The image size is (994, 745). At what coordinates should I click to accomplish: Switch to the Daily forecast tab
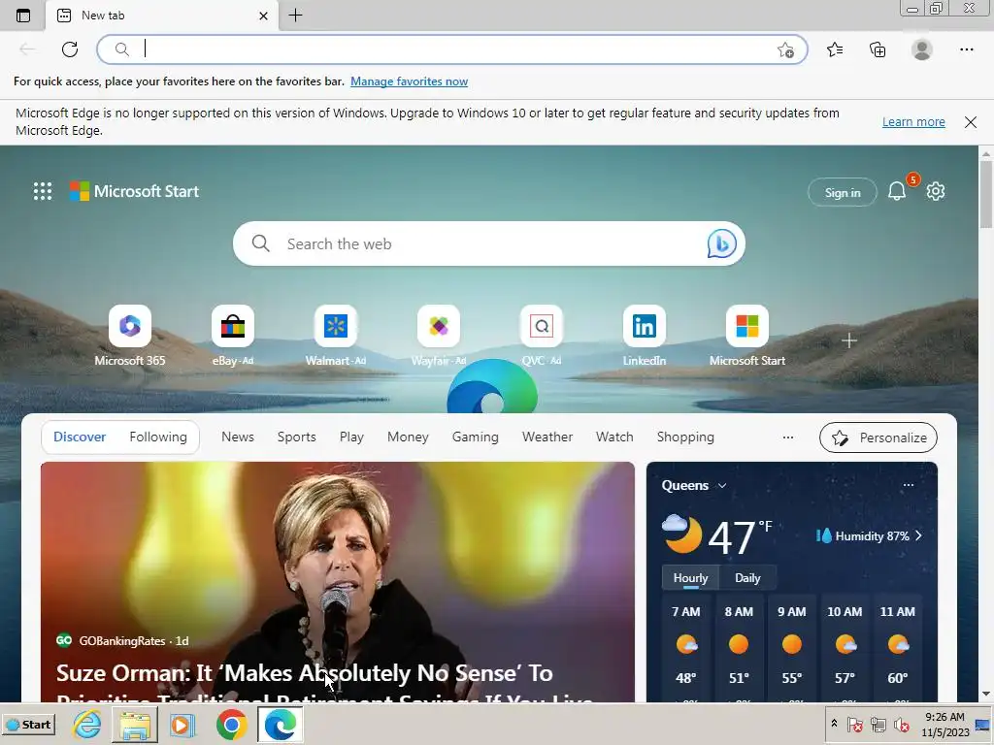(747, 578)
